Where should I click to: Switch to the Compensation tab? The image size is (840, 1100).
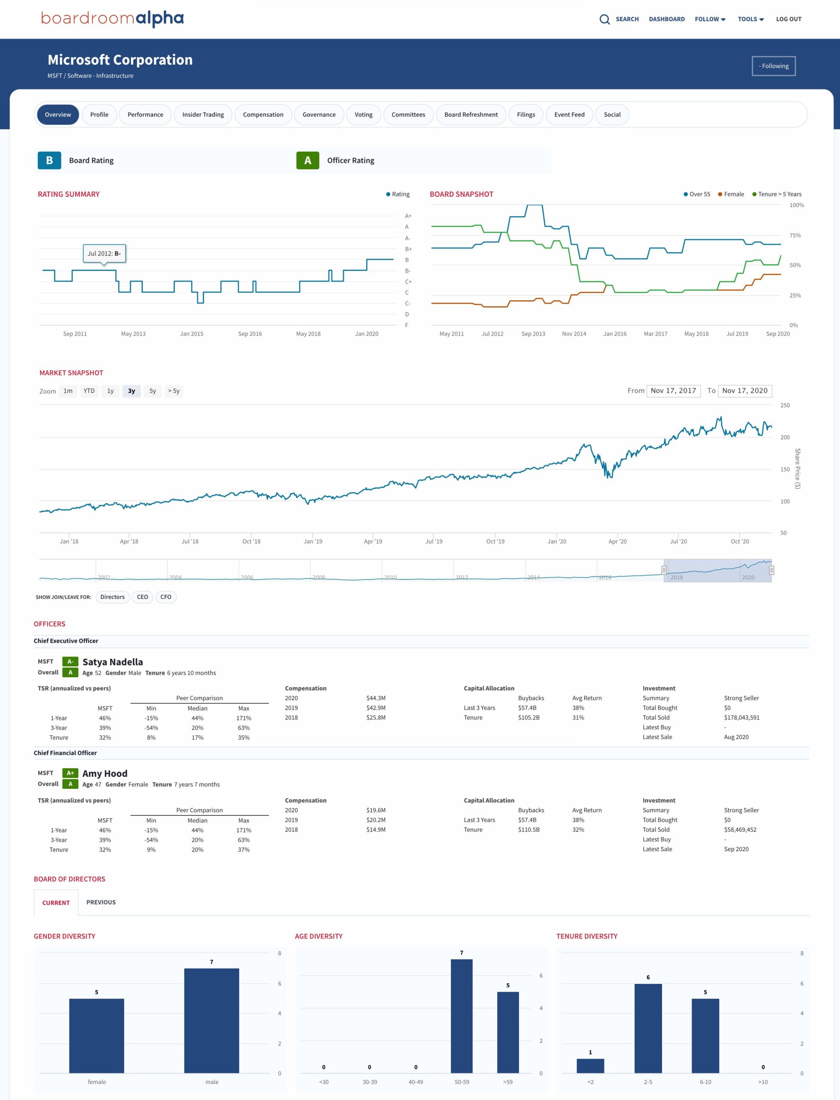point(263,114)
